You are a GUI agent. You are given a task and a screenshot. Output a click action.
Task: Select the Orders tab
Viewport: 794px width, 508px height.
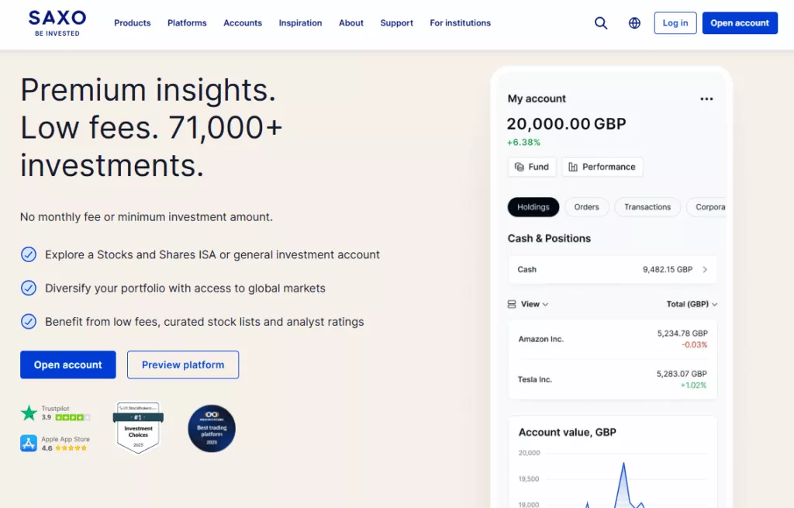[x=586, y=206]
